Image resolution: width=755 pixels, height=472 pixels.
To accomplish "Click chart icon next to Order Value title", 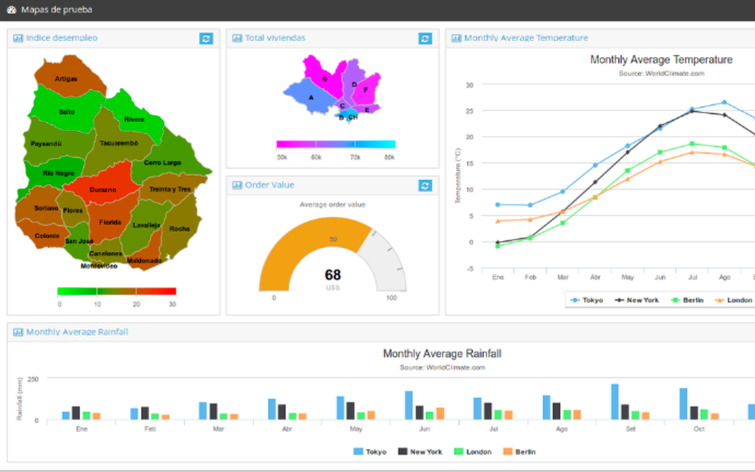I will click(x=237, y=186).
